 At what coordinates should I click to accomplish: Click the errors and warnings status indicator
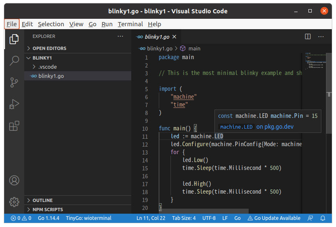coord(21,218)
